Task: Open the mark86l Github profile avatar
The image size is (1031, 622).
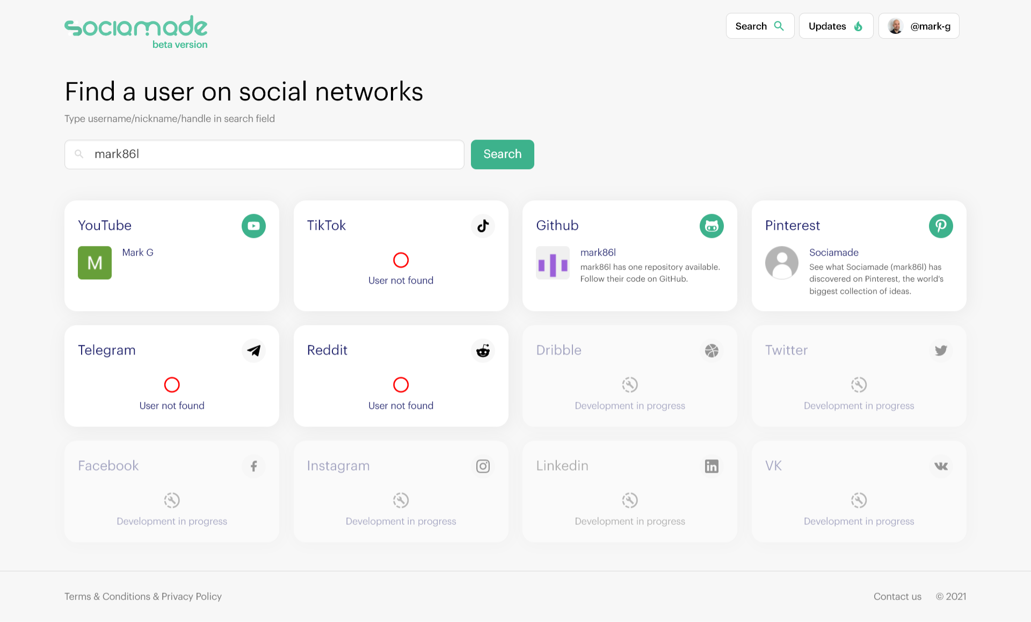Action: (553, 263)
